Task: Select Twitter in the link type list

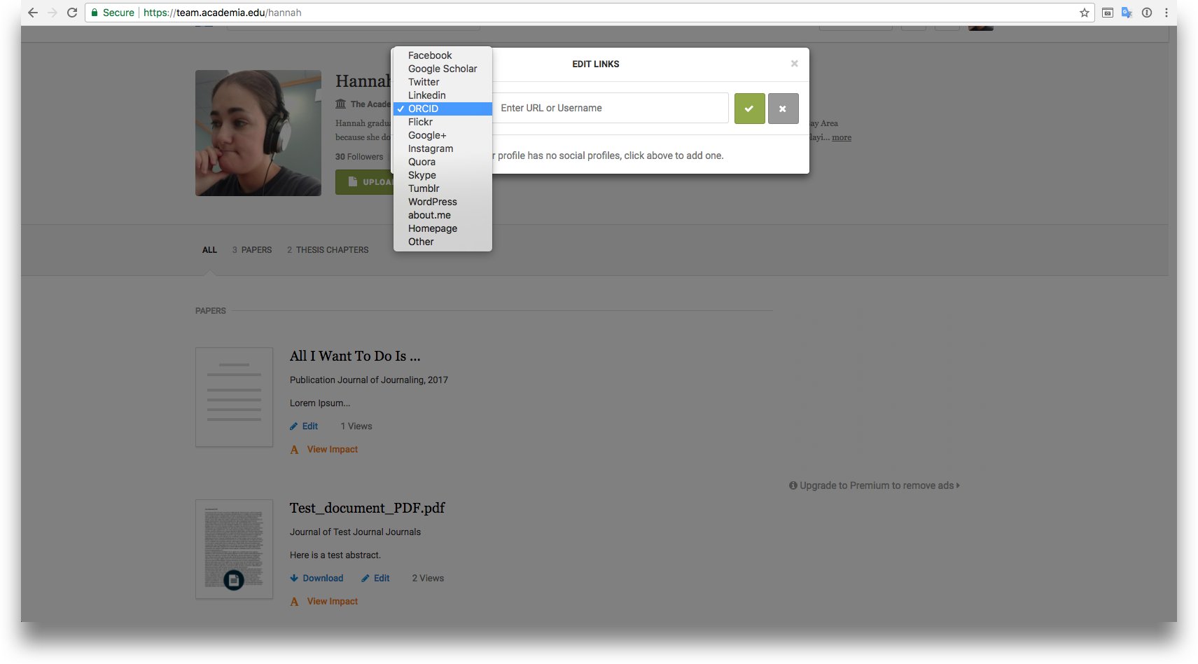Action: pyautogui.click(x=443, y=82)
